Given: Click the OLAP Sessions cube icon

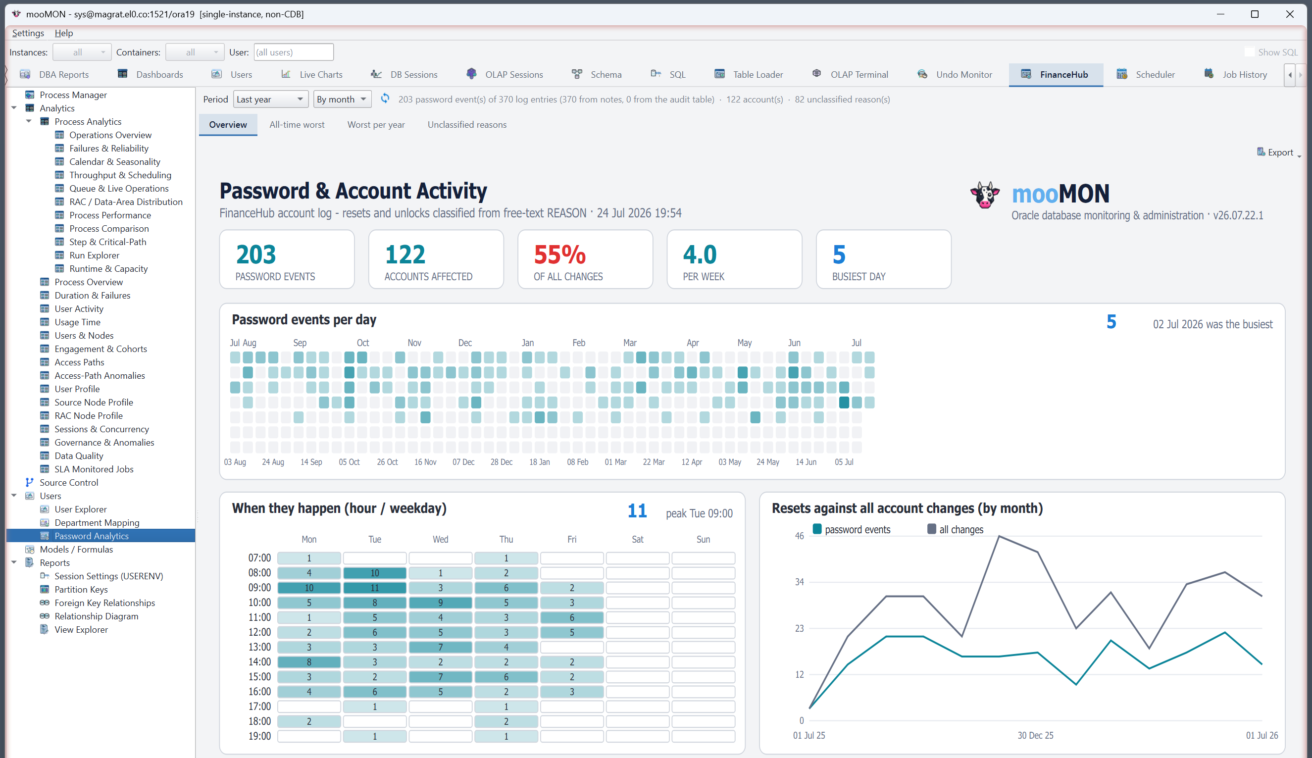Looking at the screenshot, I should click(x=471, y=74).
